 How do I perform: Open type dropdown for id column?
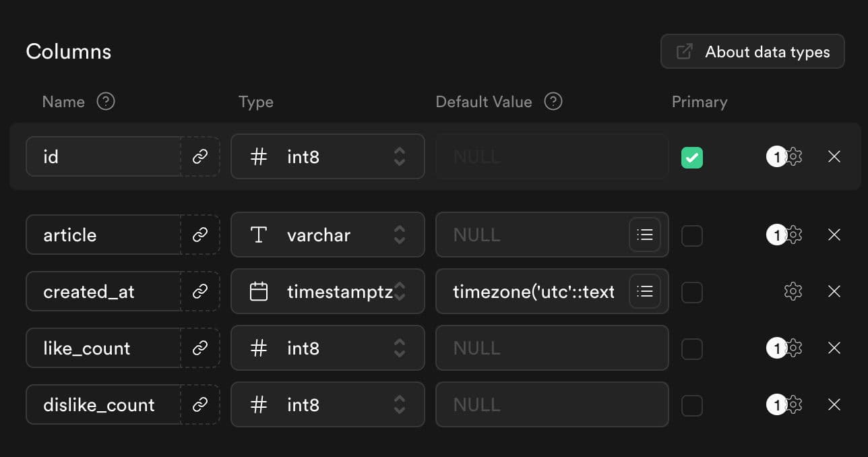tap(328, 157)
